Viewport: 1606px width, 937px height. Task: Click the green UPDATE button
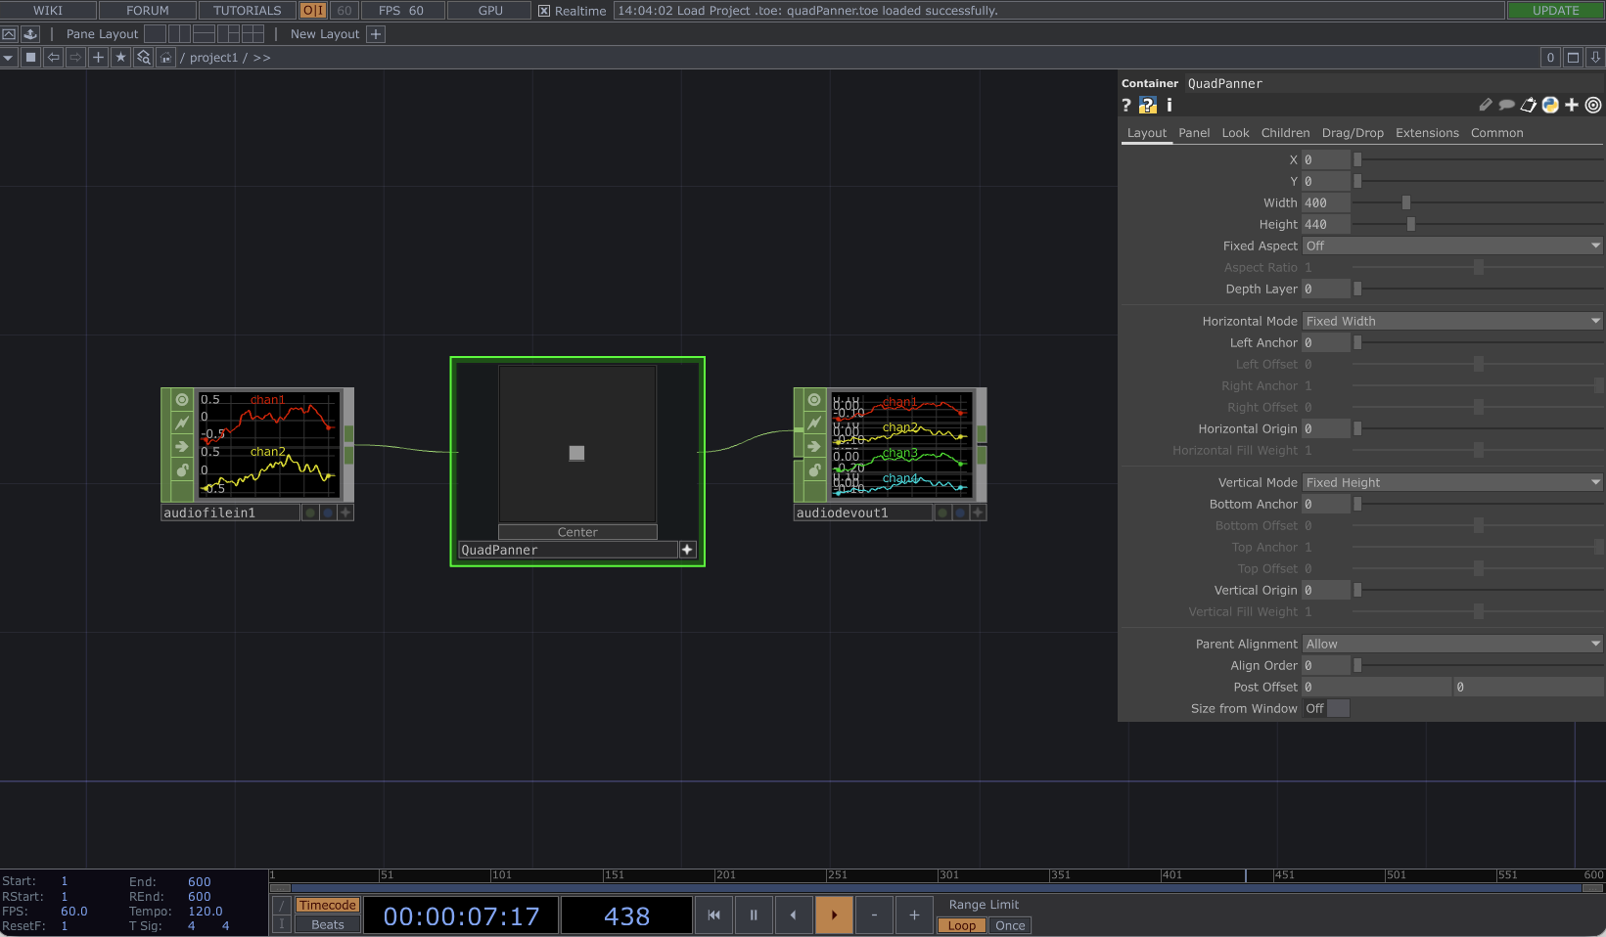1555,11
